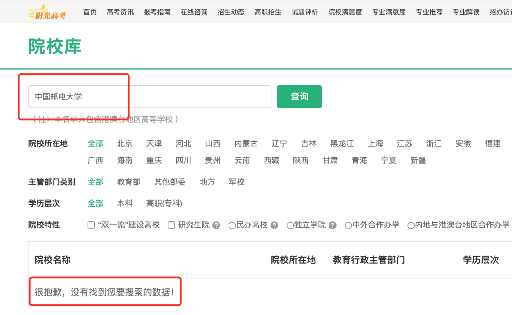
Task: Filter location by 福建
Action: (493, 144)
